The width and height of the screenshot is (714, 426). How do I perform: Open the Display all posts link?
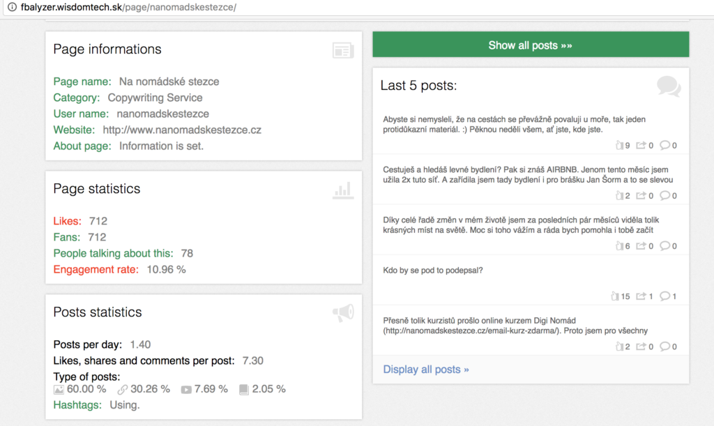pyautogui.click(x=426, y=370)
